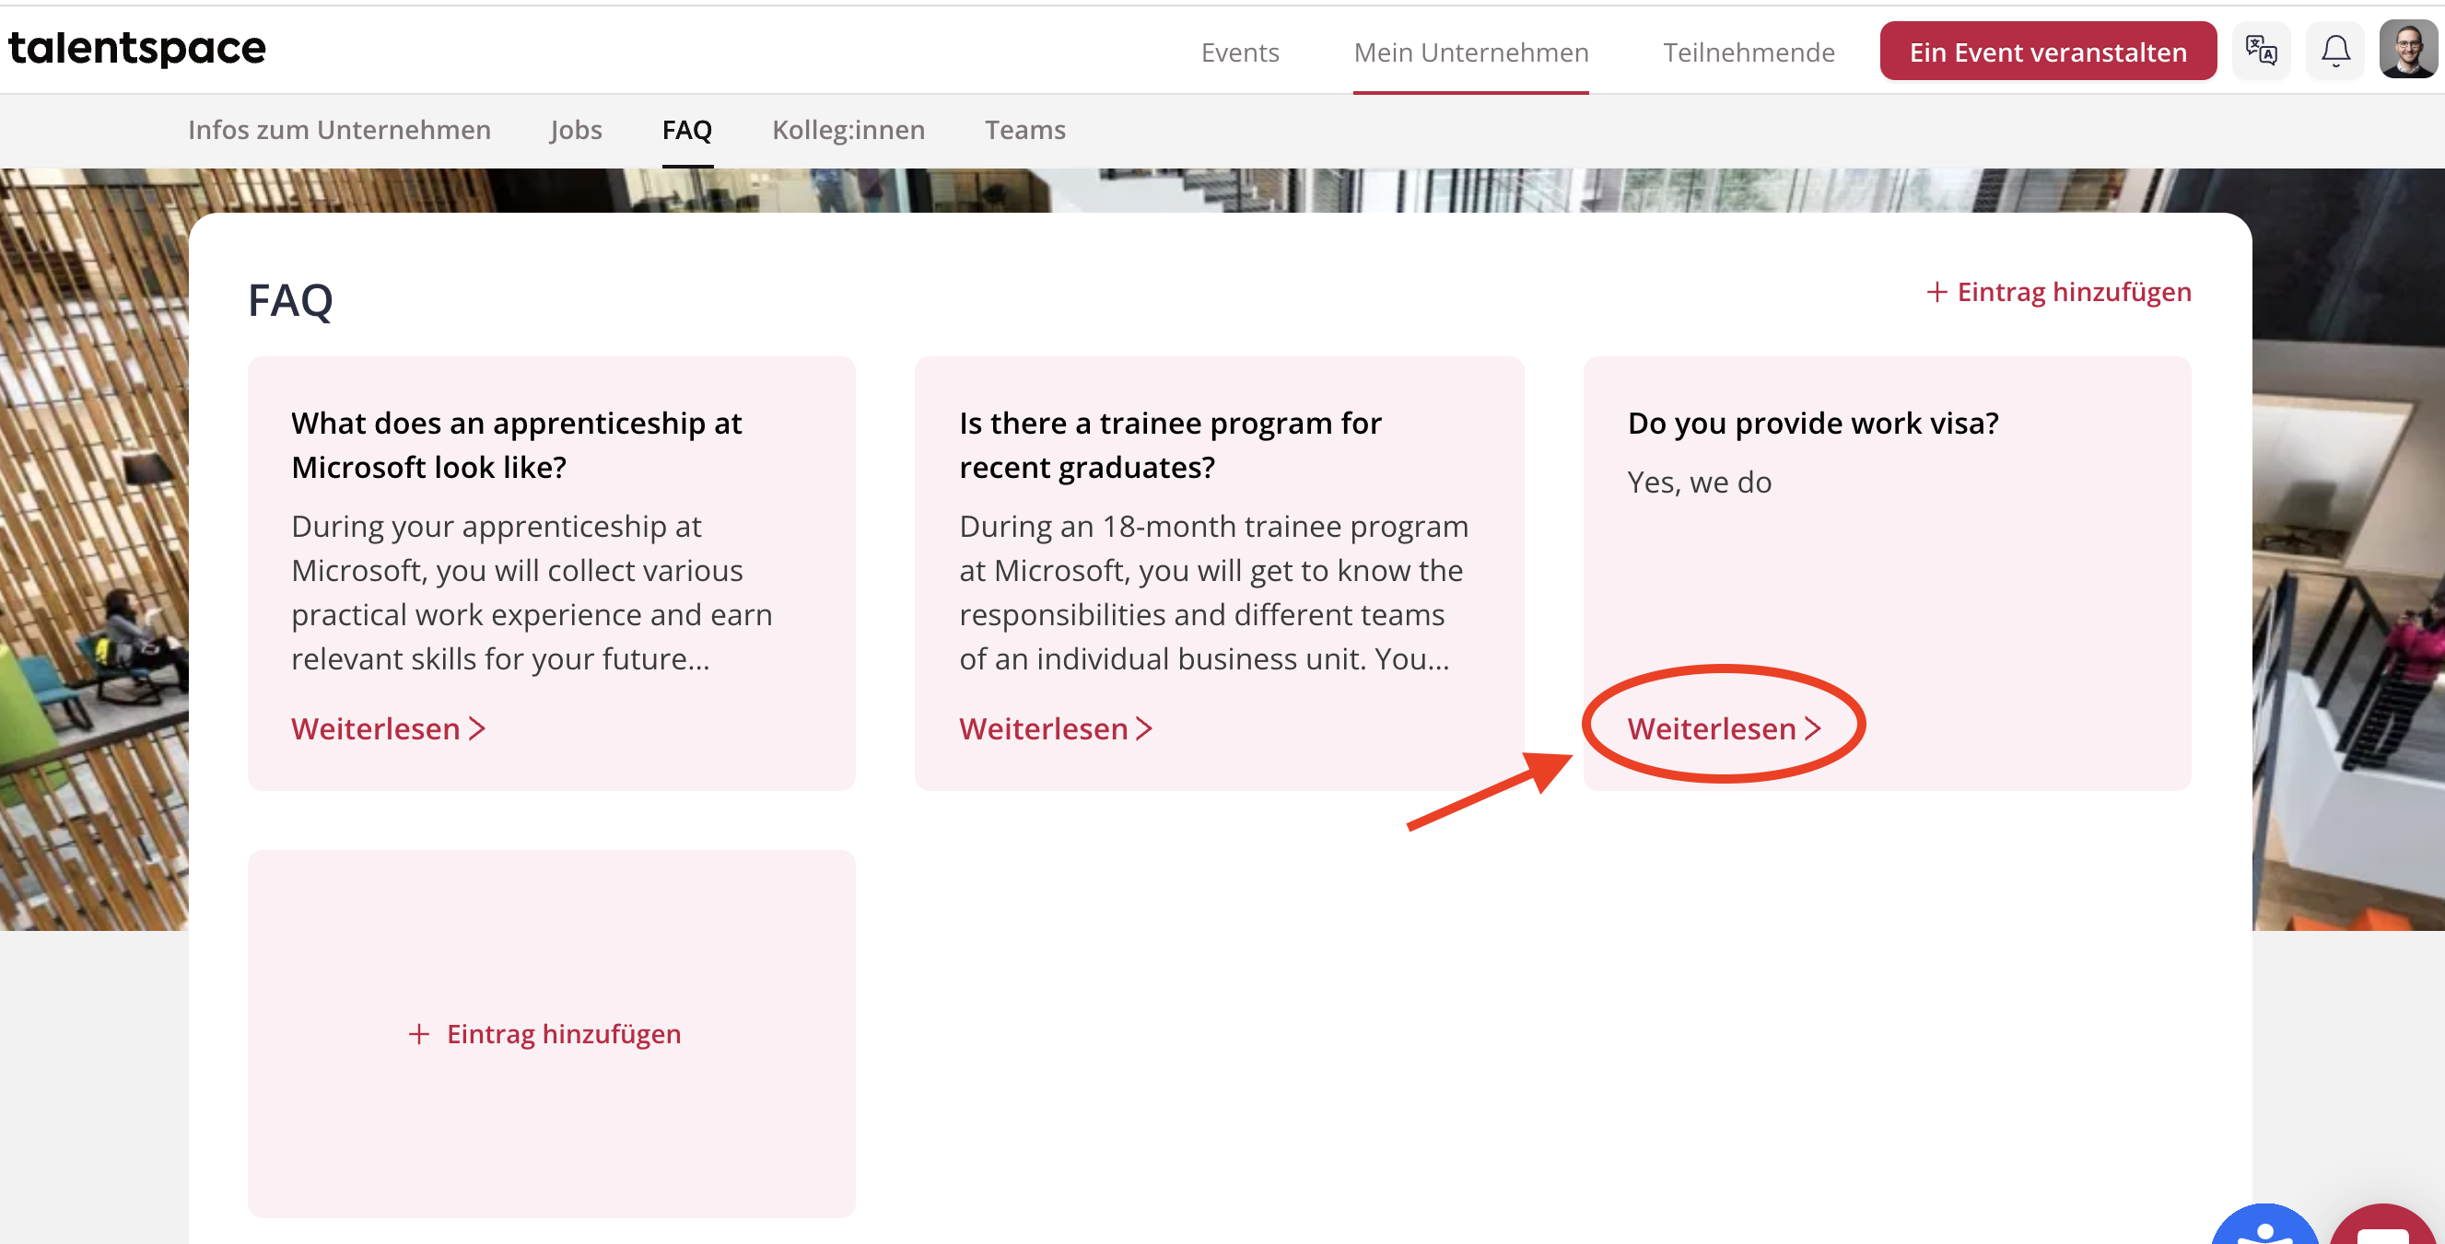Open the user profile avatar
This screenshot has height=1244, width=2445.
2408,51
